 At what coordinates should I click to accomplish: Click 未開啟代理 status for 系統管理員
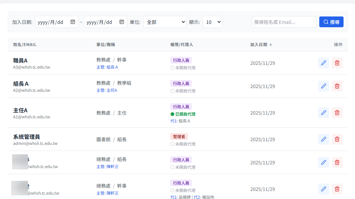[x=183, y=144]
